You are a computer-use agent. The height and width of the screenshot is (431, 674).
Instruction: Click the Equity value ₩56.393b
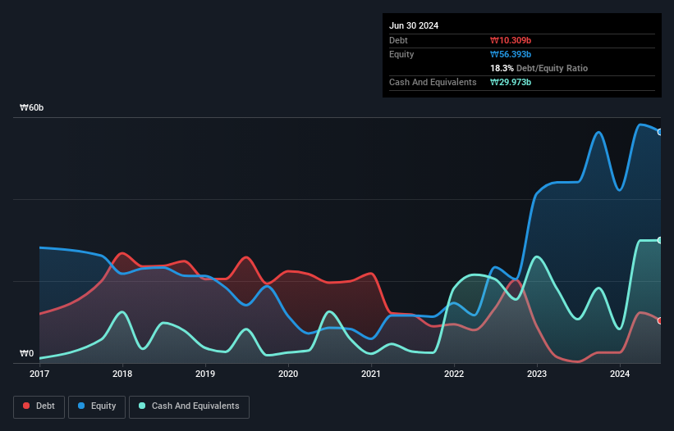[511, 54]
